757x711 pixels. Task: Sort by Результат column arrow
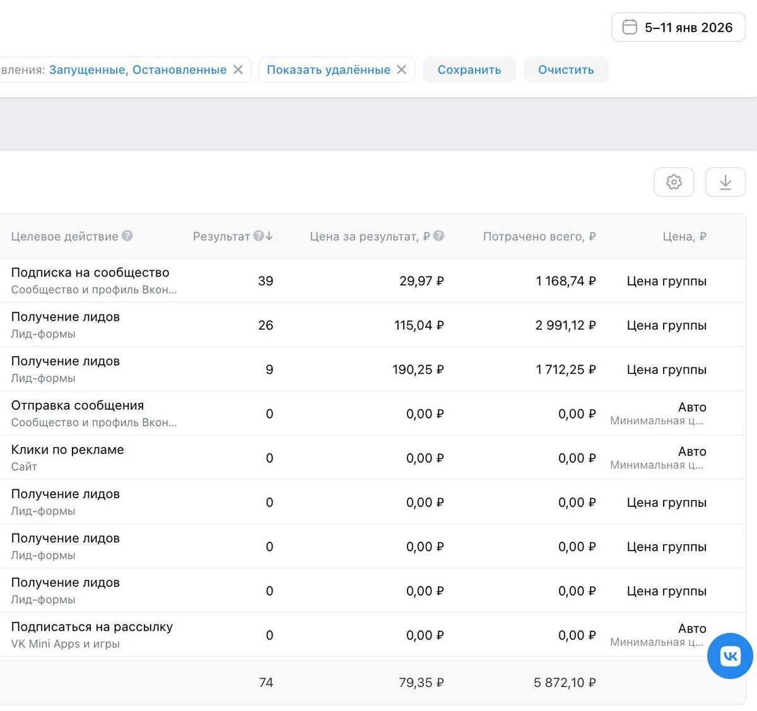(x=269, y=236)
